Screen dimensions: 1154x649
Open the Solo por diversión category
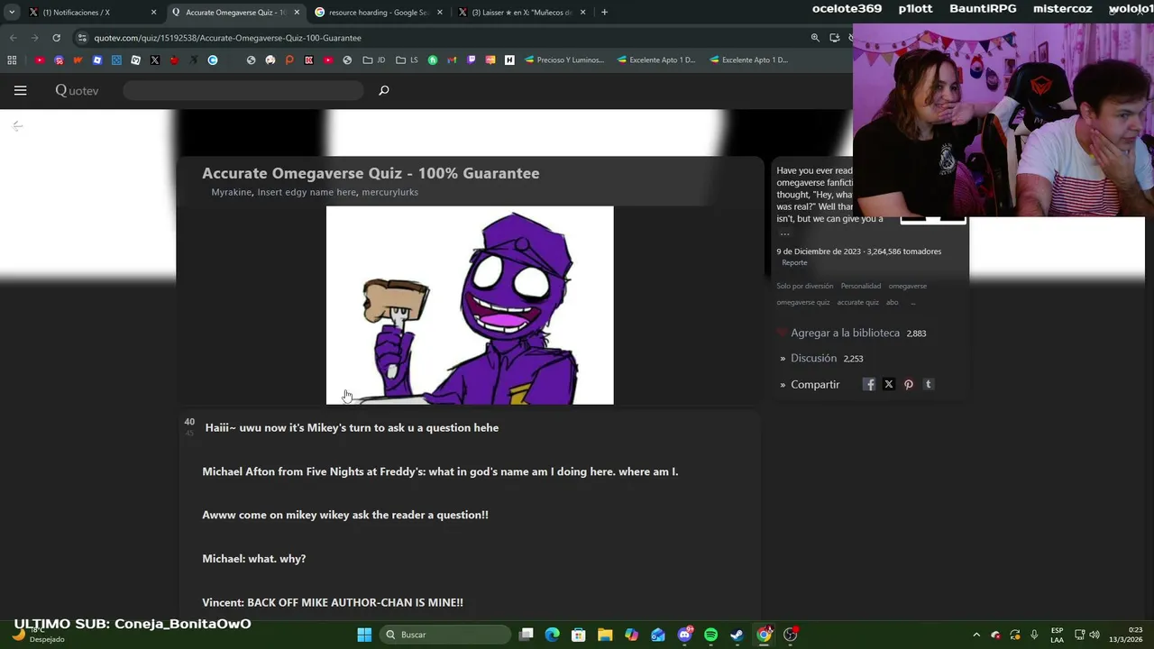coord(804,286)
